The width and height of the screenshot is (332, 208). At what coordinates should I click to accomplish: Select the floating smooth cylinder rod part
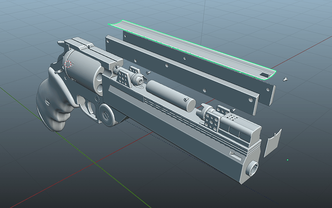[x=171, y=95]
